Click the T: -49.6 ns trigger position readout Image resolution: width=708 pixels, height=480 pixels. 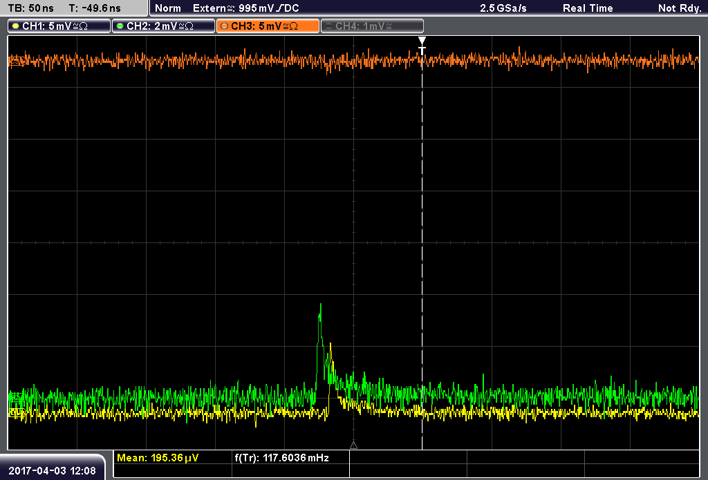tap(95, 8)
